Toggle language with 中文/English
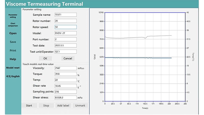204x115 pixels. [x=13, y=76]
